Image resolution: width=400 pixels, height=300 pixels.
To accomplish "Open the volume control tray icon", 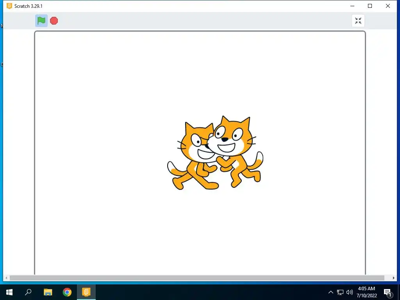I will tap(350, 292).
